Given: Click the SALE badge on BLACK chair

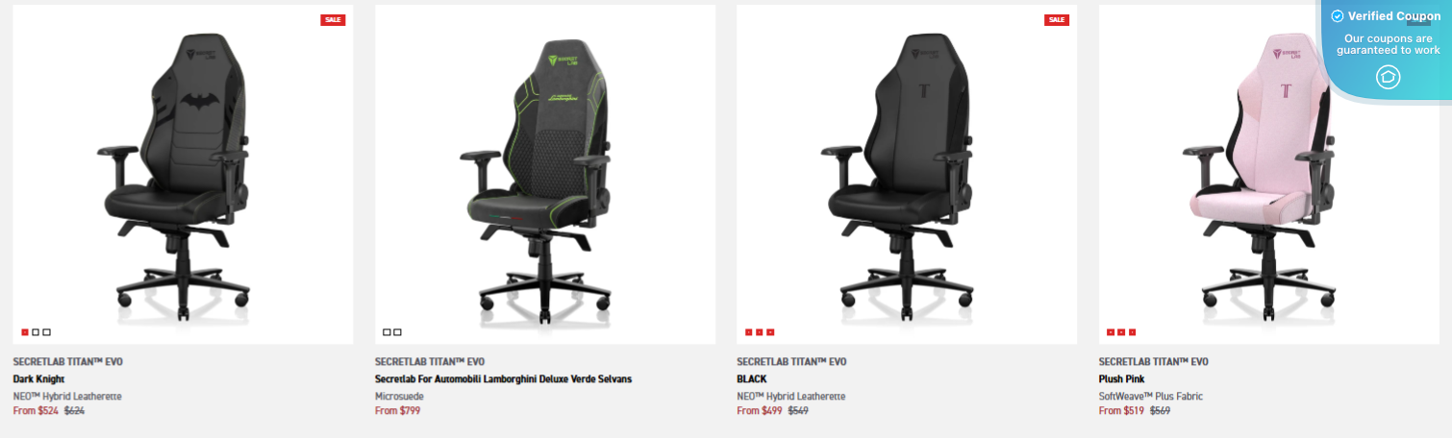Looking at the screenshot, I should (1057, 19).
